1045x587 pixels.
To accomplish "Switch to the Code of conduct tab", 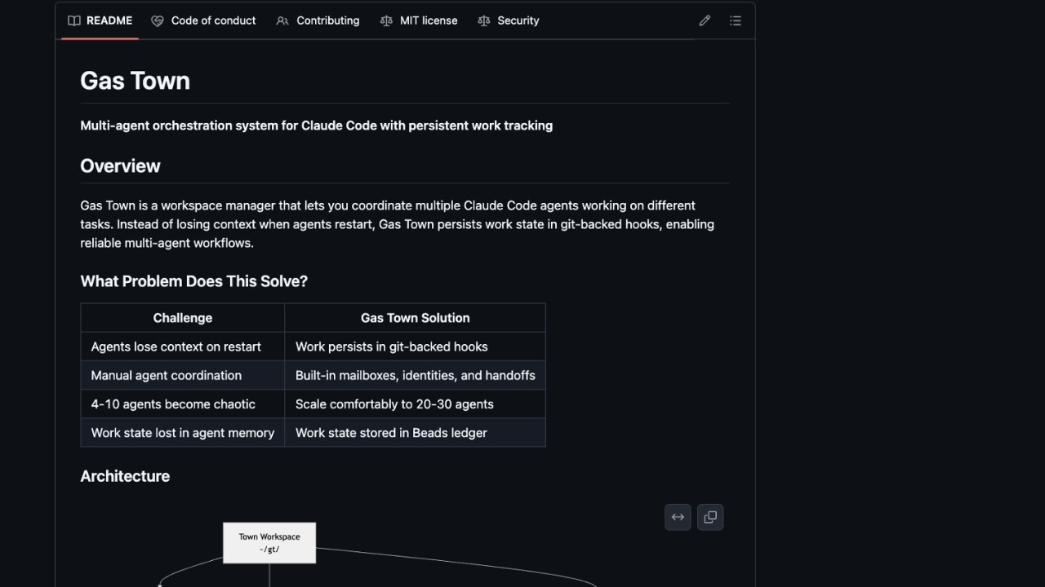I will coord(213,20).
